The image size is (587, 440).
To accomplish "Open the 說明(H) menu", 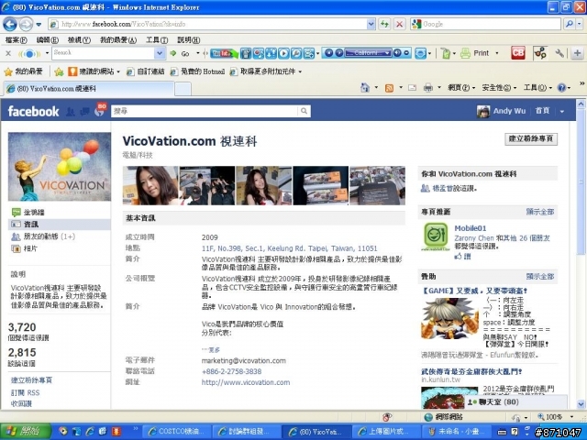I will pyautogui.click(x=188, y=39).
